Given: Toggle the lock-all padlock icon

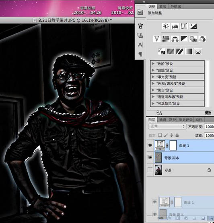Looking at the screenshot, I should coord(177,135).
